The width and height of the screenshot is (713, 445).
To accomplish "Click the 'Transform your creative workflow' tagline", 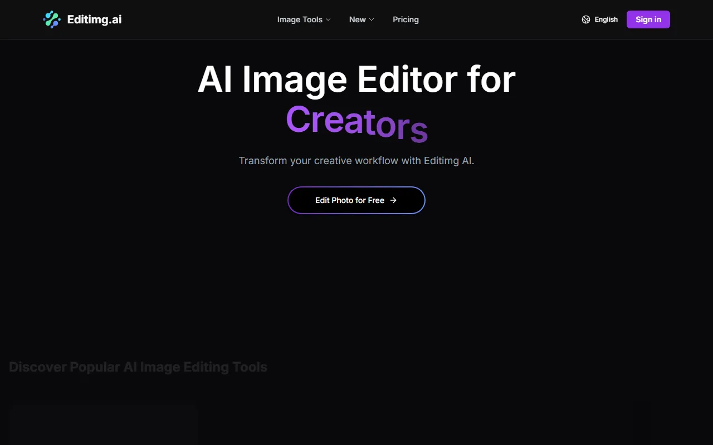I will coord(356,161).
